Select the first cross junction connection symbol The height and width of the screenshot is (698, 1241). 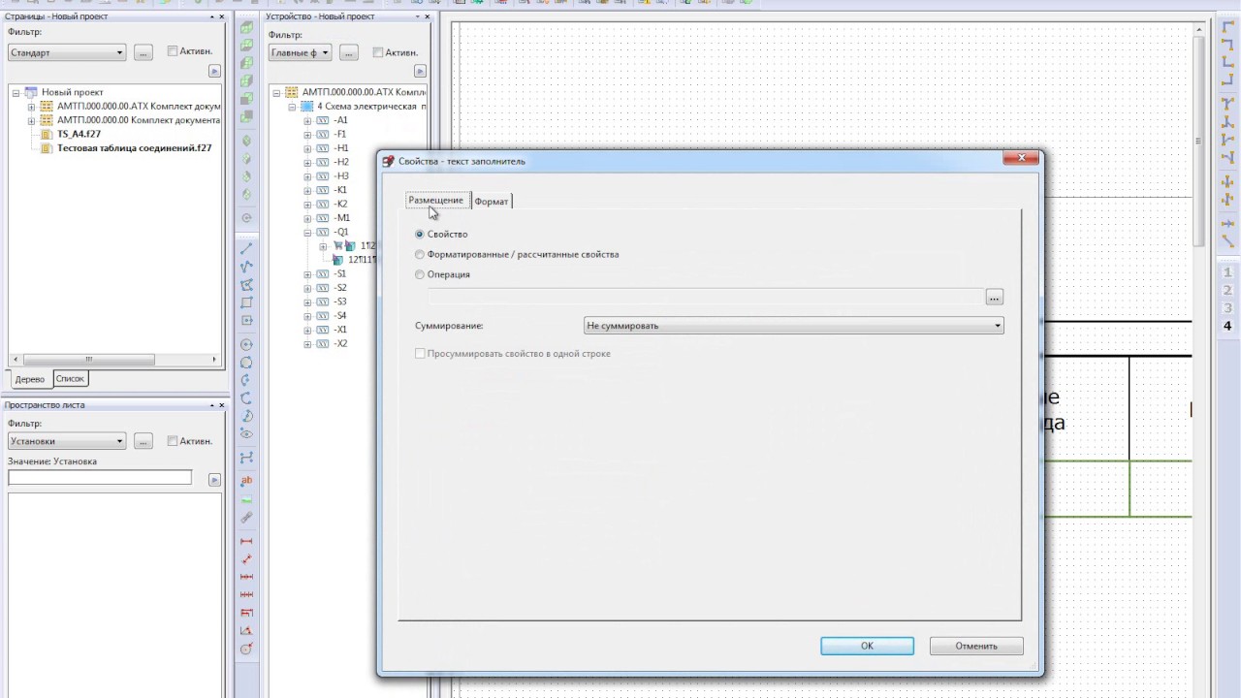(1227, 181)
